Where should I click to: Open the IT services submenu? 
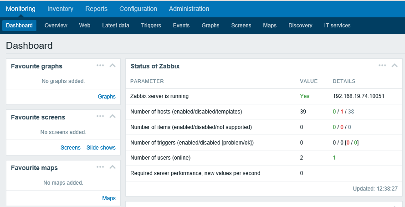(x=337, y=26)
